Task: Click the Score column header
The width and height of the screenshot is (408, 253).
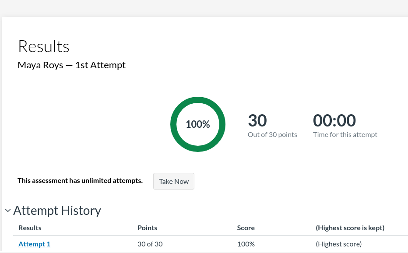Action: [246, 228]
